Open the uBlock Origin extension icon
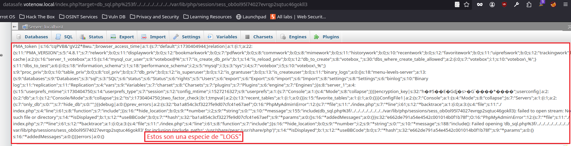The height and width of the screenshot is (146, 571). coord(504,4)
